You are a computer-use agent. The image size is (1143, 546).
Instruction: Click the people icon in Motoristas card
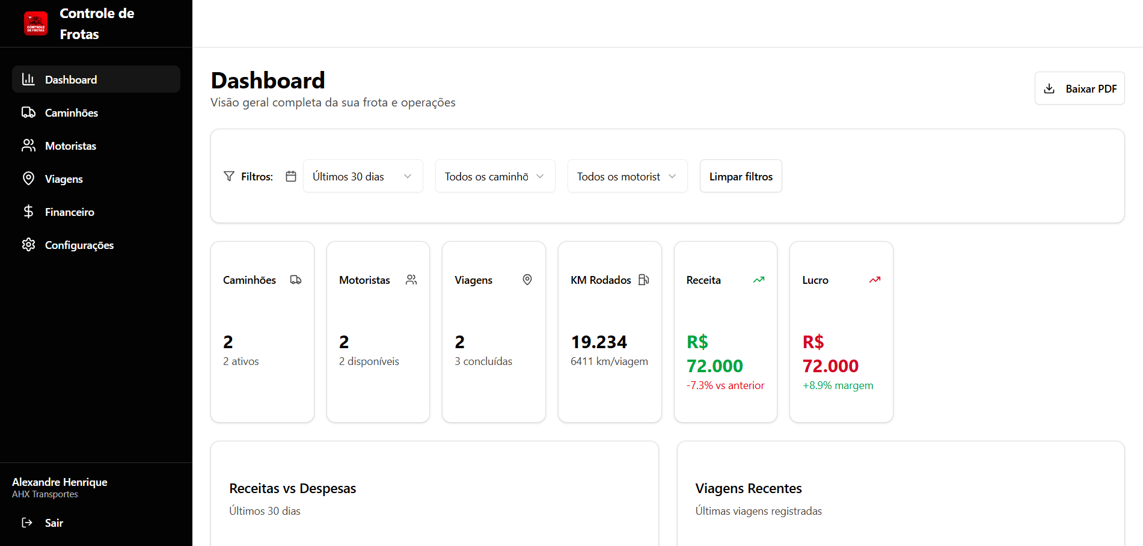coord(411,280)
